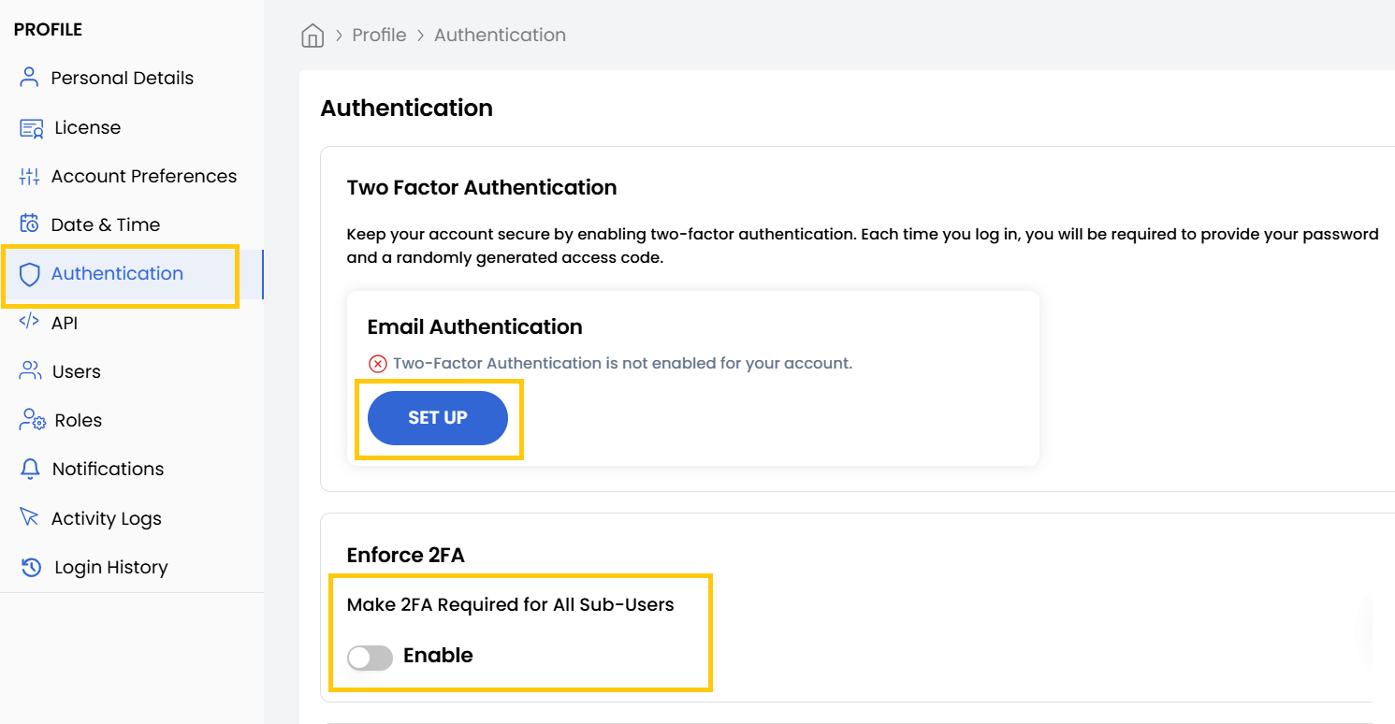Click the Authentication breadcrumb label
The height and width of the screenshot is (724, 1395).
coord(500,34)
